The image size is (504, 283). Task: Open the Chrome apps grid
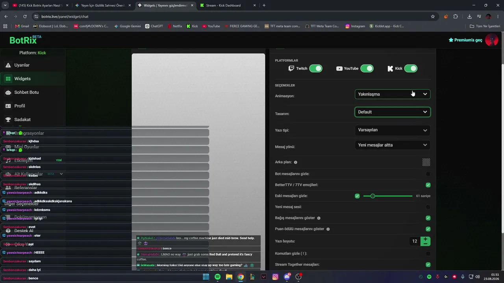(x=5, y=26)
